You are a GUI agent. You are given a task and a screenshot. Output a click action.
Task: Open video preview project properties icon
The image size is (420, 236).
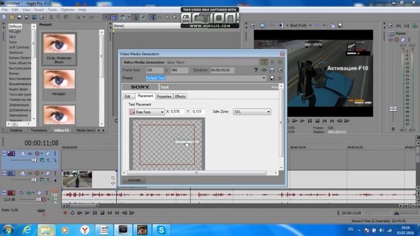click(x=253, y=26)
